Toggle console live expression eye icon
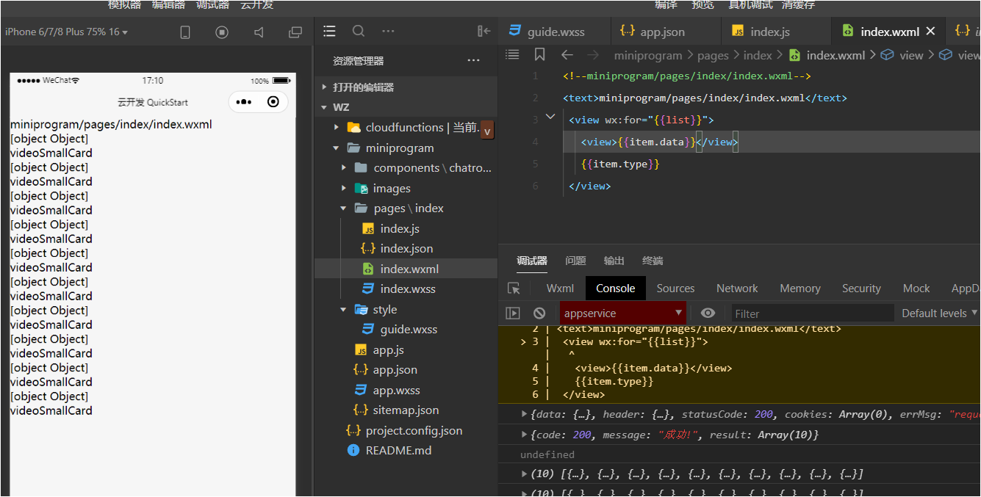Image resolution: width=981 pixels, height=497 pixels. [x=708, y=313]
